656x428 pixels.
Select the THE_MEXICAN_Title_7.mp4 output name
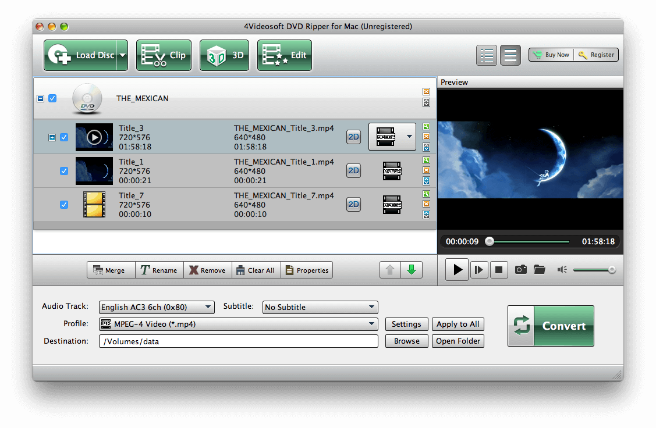coord(283,195)
